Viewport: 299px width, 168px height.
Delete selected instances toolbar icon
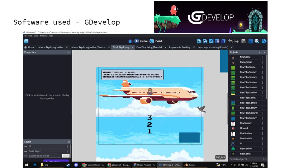(244, 41)
